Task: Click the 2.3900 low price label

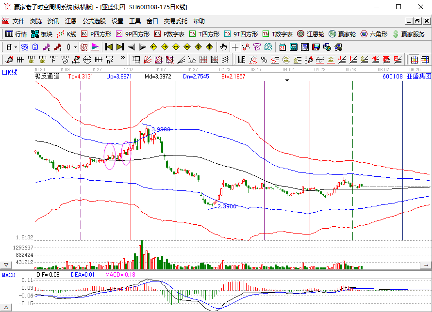Action: tap(227, 206)
